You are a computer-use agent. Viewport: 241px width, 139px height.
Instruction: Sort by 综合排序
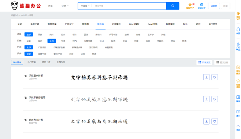click(x=17, y=62)
